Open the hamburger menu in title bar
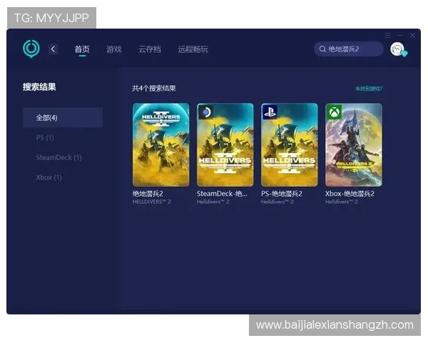 (387, 35)
